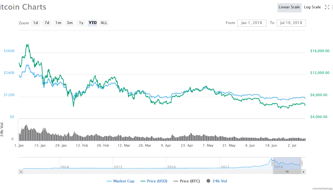Click the 2. Jul date axis label
Viewport: 333px width, 191px height.
click(292, 146)
